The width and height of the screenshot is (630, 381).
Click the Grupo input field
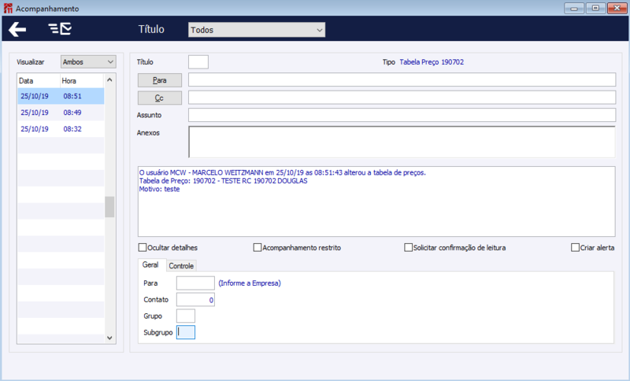pyautogui.click(x=186, y=316)
